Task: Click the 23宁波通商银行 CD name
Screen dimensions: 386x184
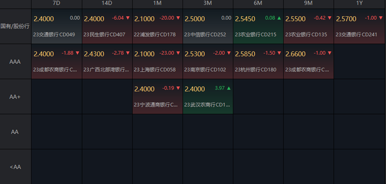Action: [156, 105]
